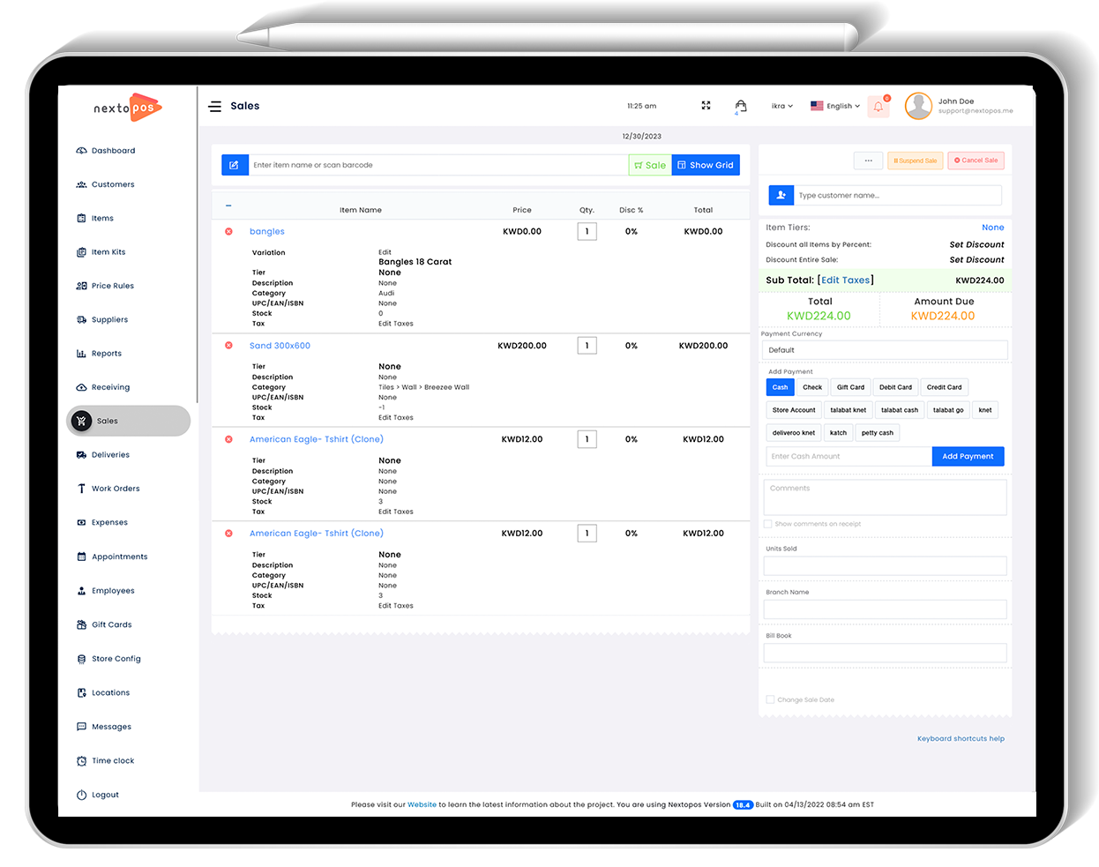Click the hamburger menu icon beside Sales
Image resolution: width=1099 pixels, height=867 pixels.
coord(214,107)
